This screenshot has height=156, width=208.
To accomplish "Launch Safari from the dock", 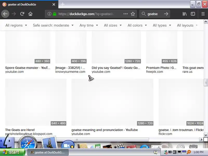I will [x=28, y=142].
